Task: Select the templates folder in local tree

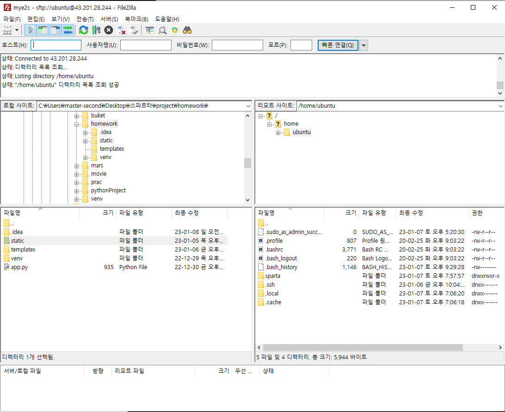Action: (x=112, y=149)
